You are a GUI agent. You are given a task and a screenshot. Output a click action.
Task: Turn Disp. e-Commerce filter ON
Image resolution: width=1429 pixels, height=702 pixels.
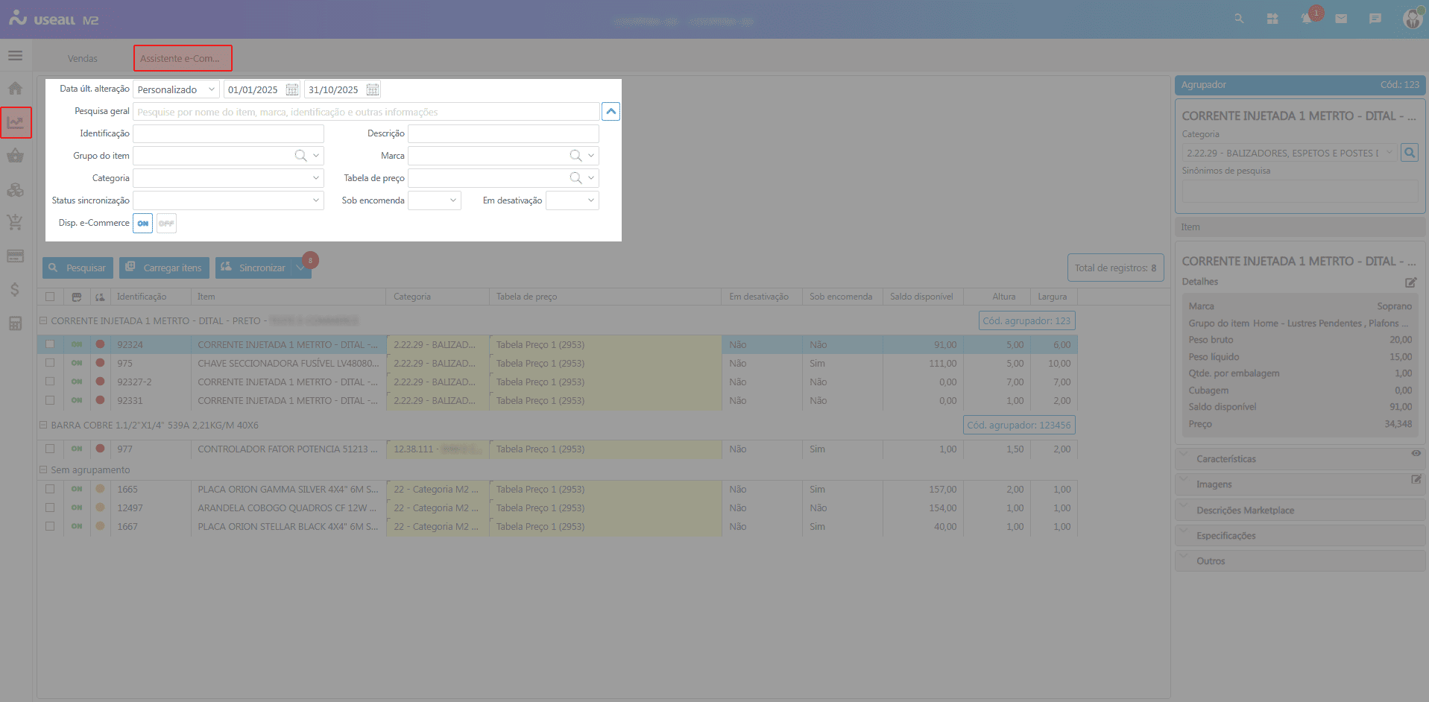pyautogui.click(x=142, y=224)
